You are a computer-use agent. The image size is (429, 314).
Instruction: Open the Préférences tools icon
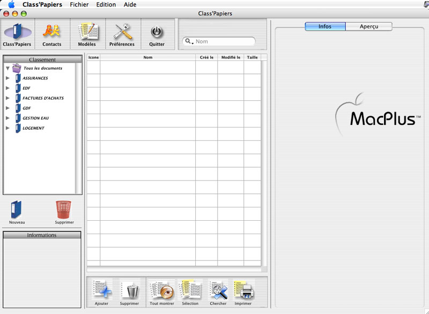coord(122,32)
